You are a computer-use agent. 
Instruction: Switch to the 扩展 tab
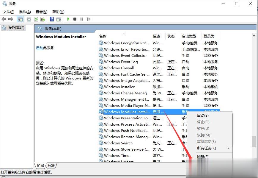click(40, 165)
